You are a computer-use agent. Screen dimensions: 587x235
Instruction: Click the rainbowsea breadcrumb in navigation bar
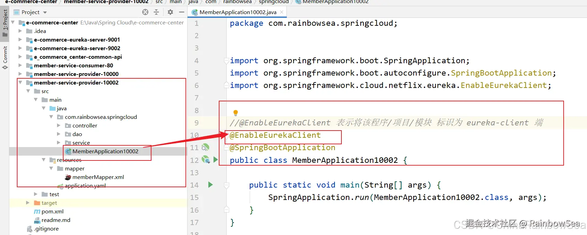[x=237, y=2]
